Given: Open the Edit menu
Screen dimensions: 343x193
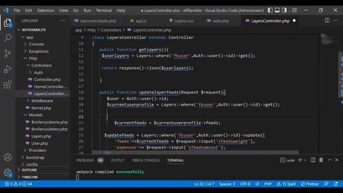Looking at the screenshot, I should [x=28, y=10].
